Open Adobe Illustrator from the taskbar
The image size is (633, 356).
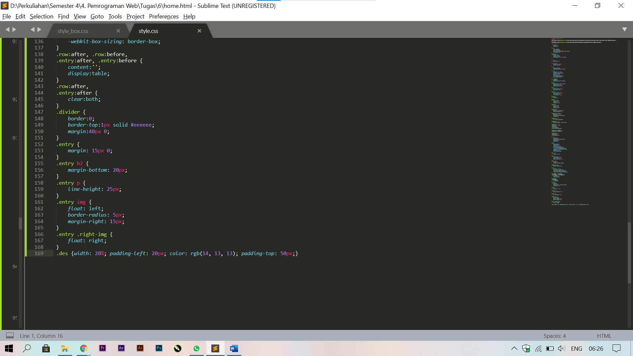pyautogui.click(x=140, y=348)
